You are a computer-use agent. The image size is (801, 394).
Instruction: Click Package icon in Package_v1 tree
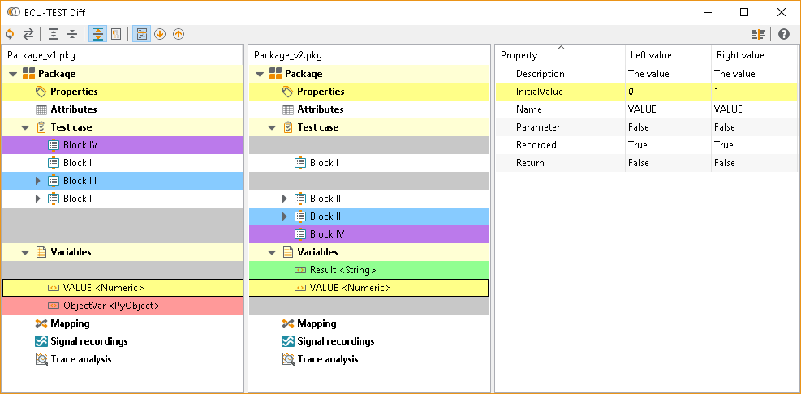(28, 74)
